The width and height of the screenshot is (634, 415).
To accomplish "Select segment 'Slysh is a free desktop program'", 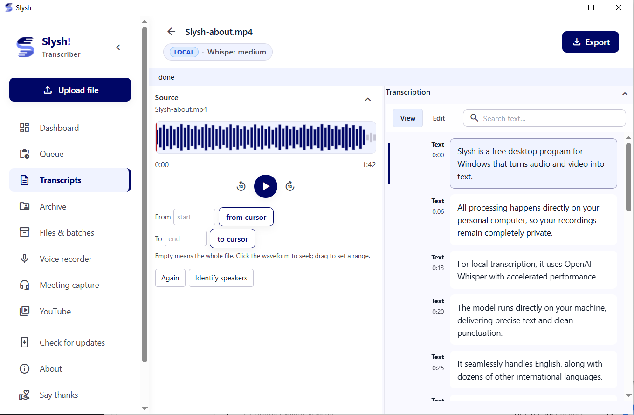I will click(x=533, y=163).
